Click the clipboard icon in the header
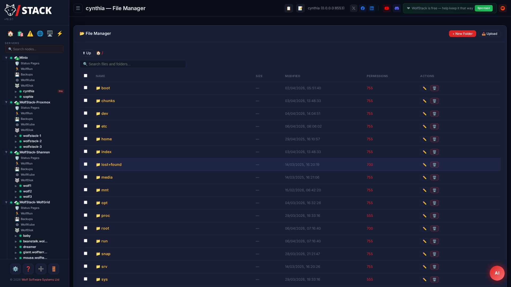The height and width of the screenshot is (287, 511). tap(289, 8)
